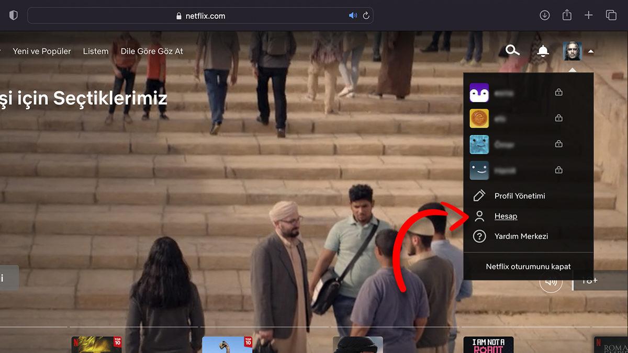628x353 pixels.
Task: Open Safari's share icon
Action: tap(567, 15)
